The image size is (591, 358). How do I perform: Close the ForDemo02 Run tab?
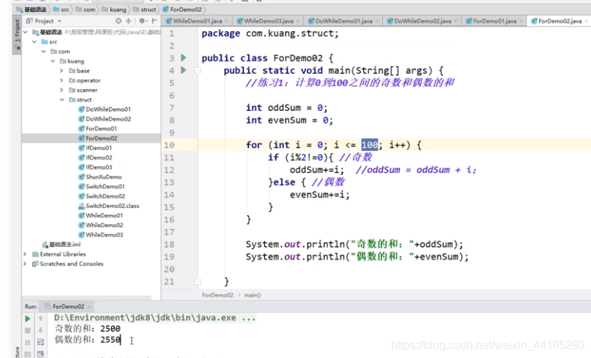tap(89, 307)
